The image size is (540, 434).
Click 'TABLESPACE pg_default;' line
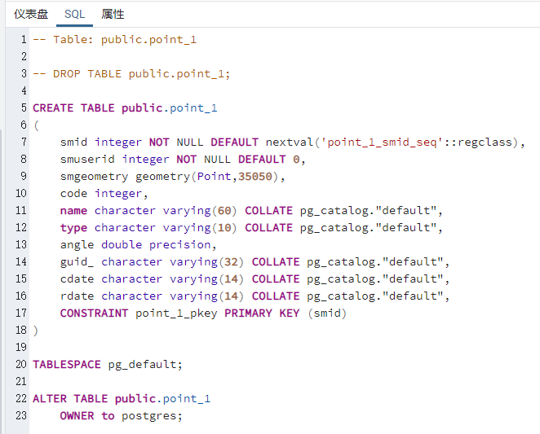click(x=108, y=365)
